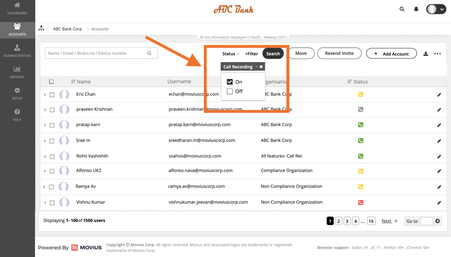The width and height of the screenshot is (451, 257).
Task: Edit Rohit Vashishth's account with pencil icon
Action: click(439, 157)
